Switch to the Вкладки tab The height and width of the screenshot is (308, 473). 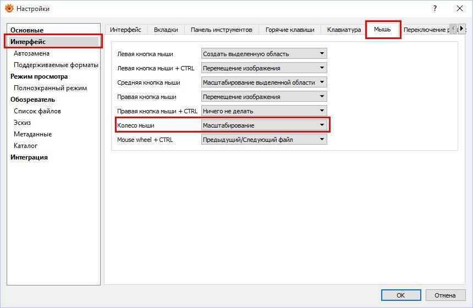coord(166,30)
